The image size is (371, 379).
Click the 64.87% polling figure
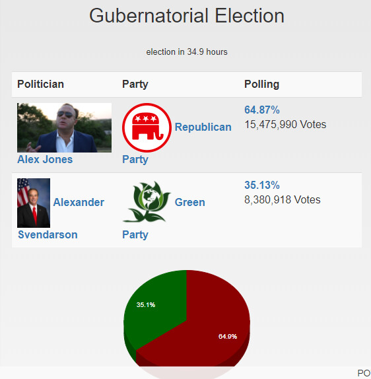click(262, 110)
